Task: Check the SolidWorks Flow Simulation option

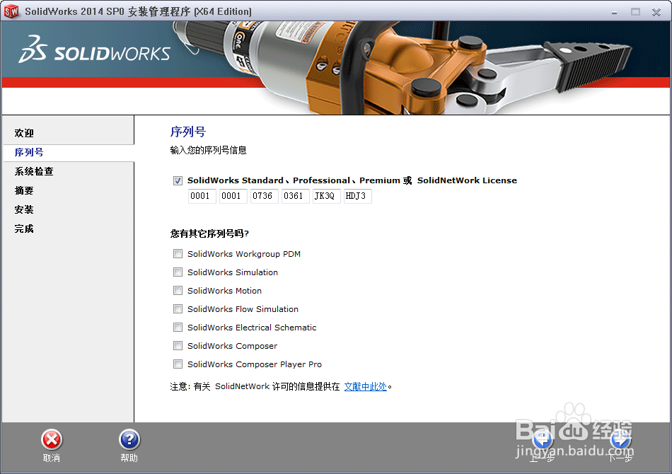Action: click(x=178, y=308)
